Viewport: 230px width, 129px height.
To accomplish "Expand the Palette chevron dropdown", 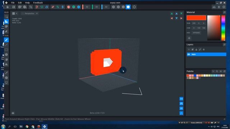I will (213, 71).
